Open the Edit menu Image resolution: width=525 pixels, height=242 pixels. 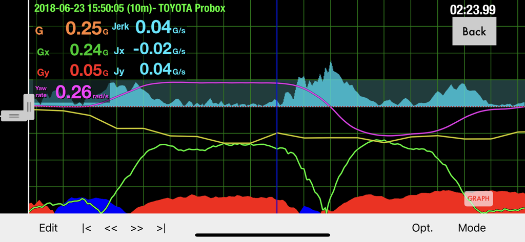click(49, 228)
